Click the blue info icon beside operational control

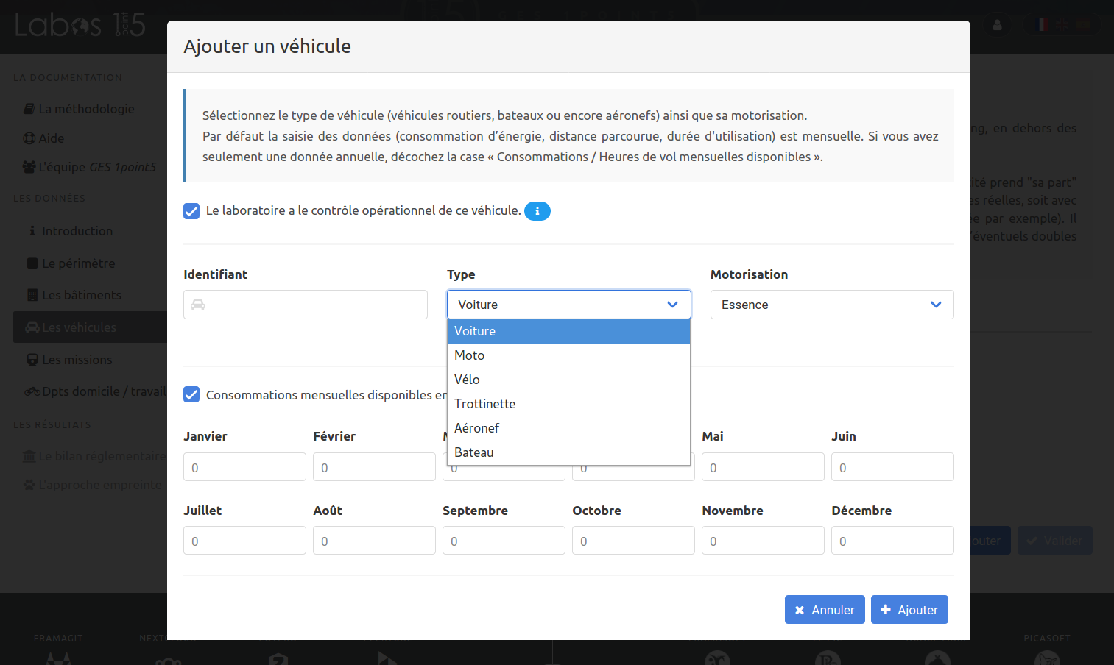click(x=537, y=211)
